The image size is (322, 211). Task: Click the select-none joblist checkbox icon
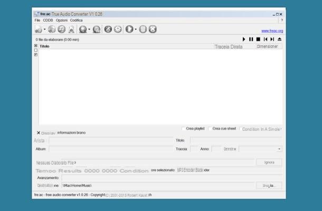point(36,50)
